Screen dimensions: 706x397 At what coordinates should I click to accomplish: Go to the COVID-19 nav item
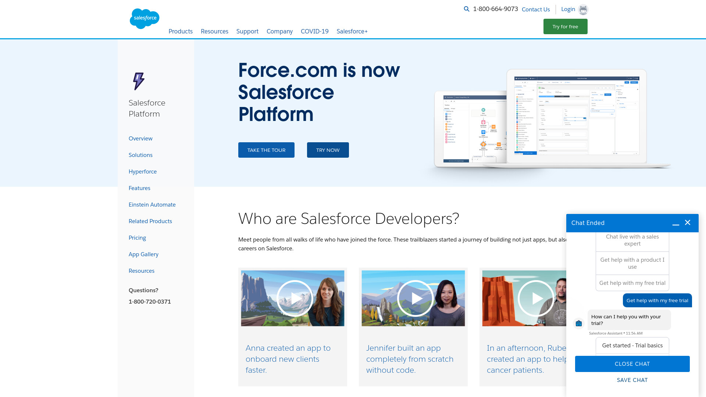click(315, 31)
